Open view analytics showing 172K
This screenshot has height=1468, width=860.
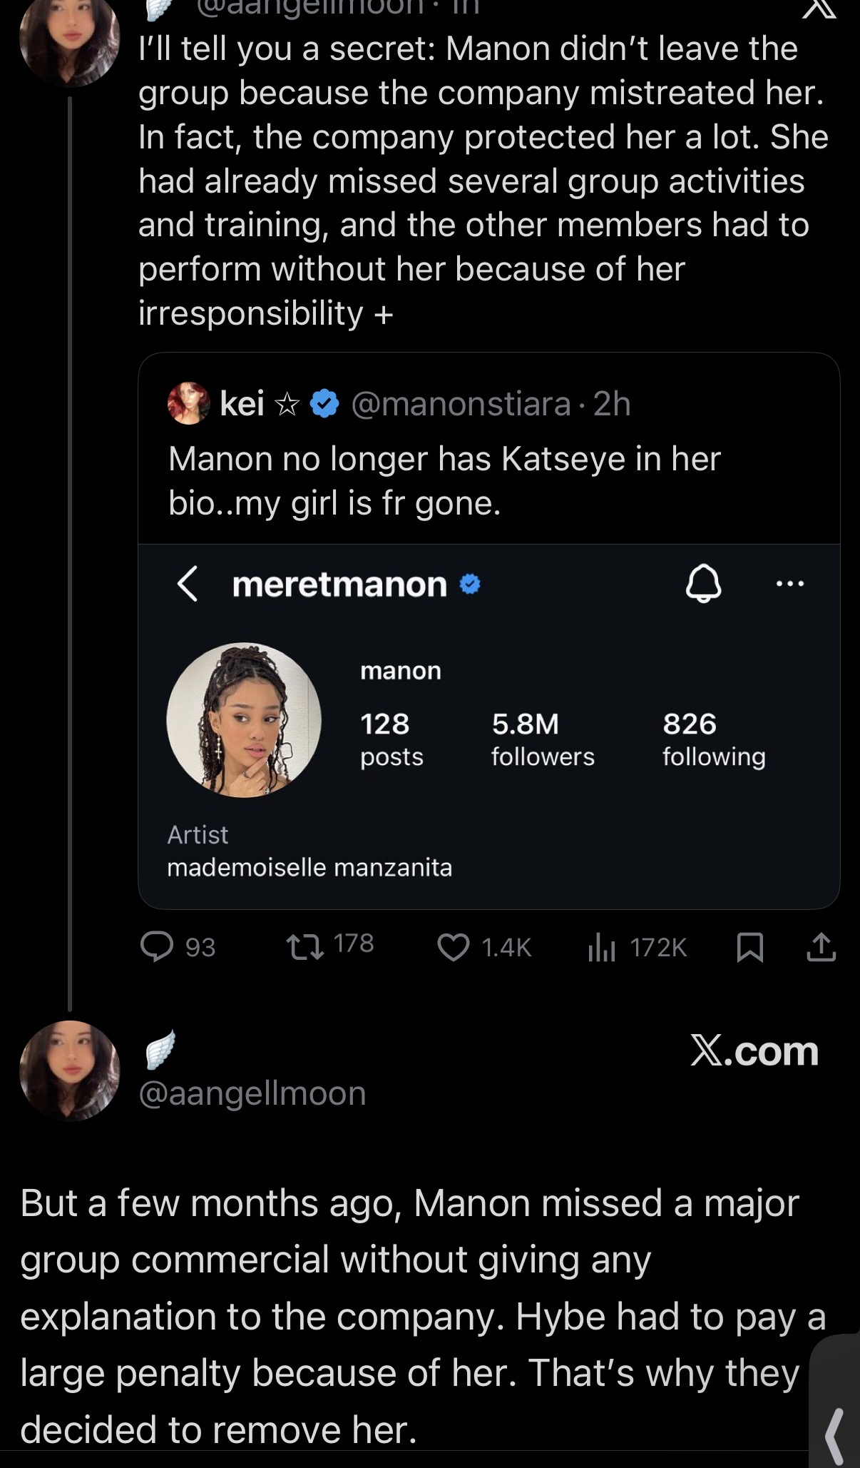pyautogui.click(x=602, y=948)
